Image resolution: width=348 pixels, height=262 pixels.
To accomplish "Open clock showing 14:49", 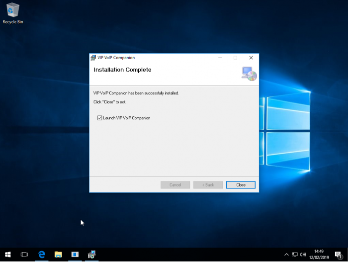I will tap(319, 255).
